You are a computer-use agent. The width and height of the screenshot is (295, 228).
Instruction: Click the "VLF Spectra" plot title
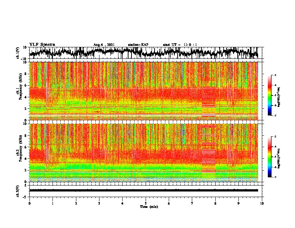pyautogui.click(x=42, y=45)
